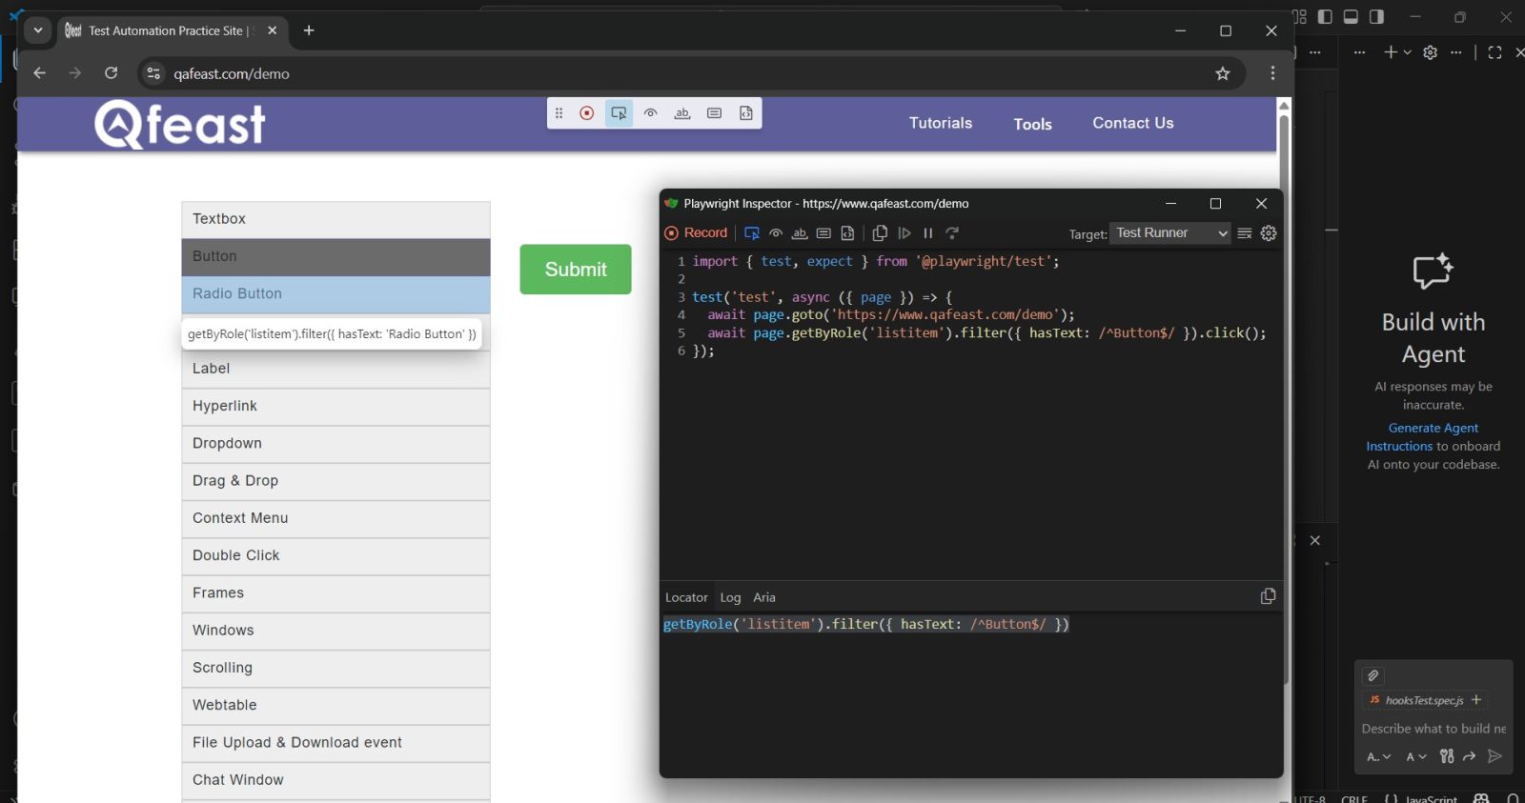Open Generate Agent Instructions link

pyautogui.click(x=1433, y=429)
